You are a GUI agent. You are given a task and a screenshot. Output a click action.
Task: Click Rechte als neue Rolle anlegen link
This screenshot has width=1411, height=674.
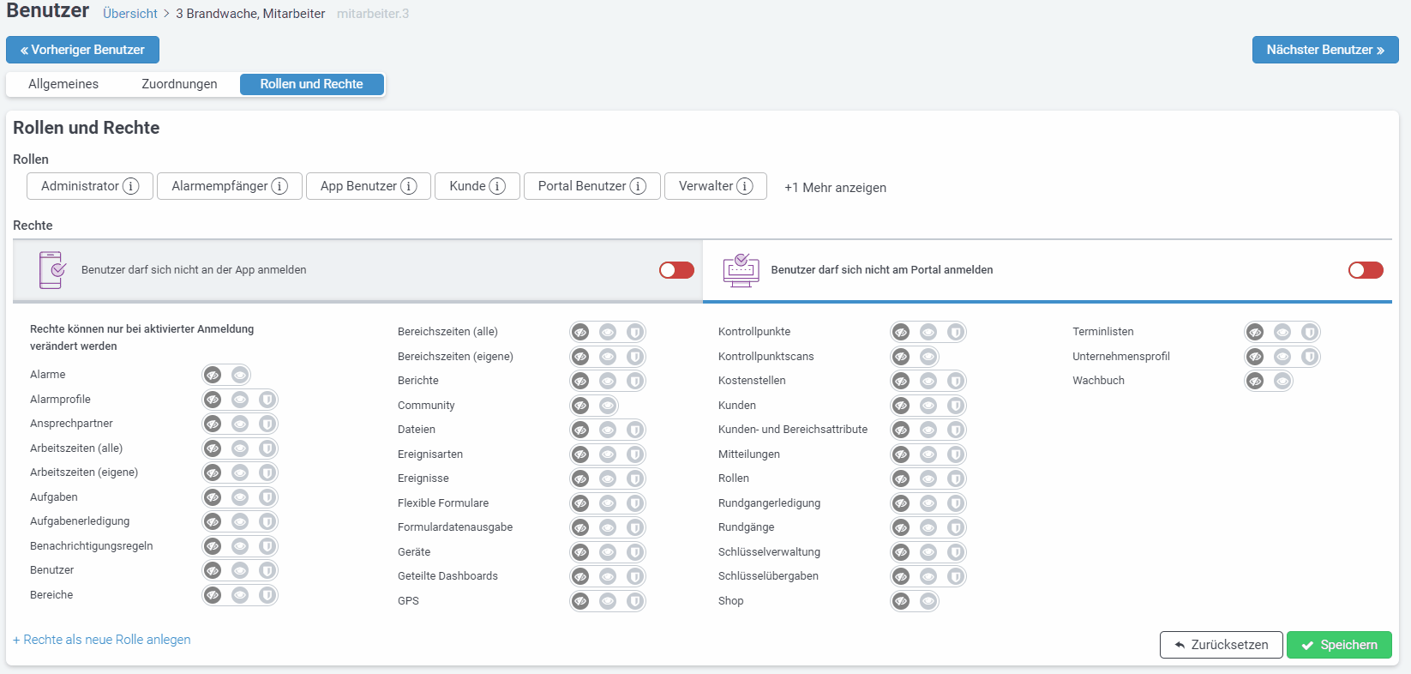click(102, 640)
